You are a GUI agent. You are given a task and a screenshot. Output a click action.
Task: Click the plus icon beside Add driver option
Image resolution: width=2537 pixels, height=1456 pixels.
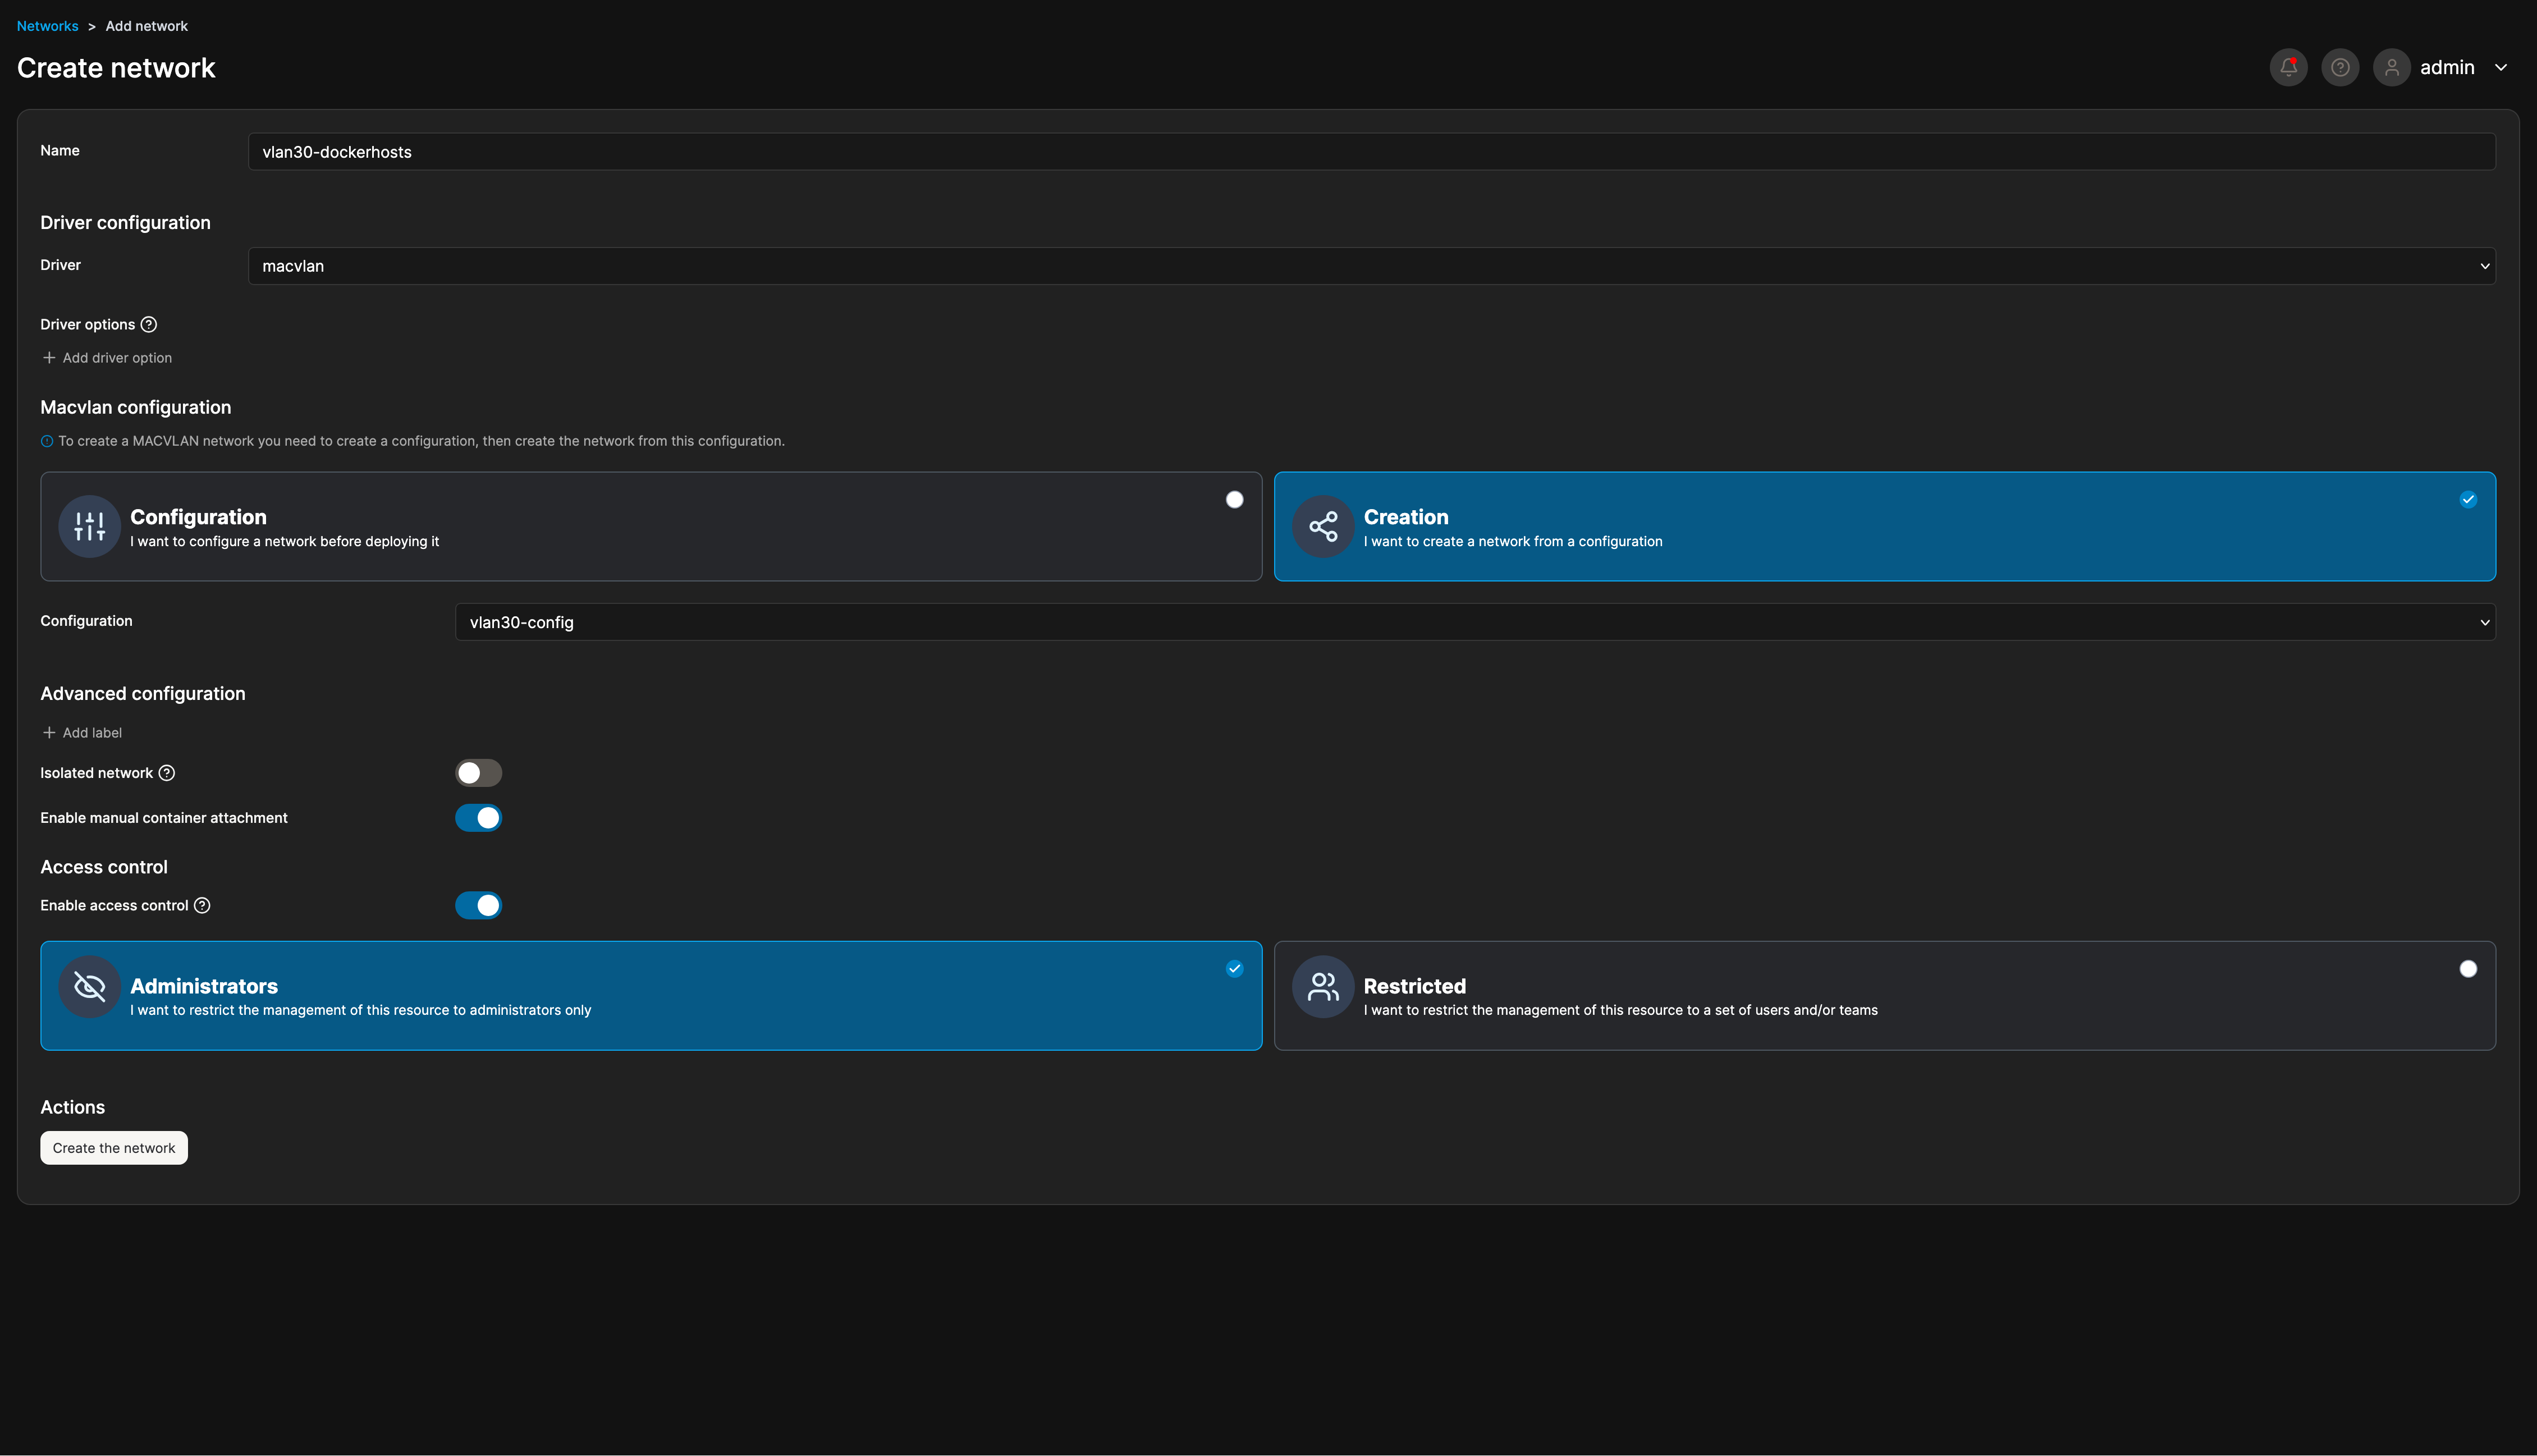tap(49, 357)
